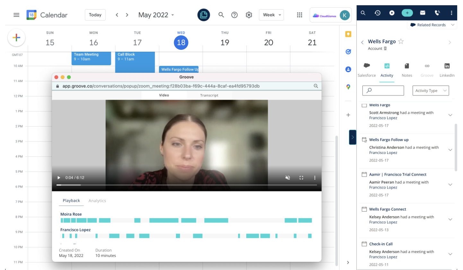
Task: Open Google Keep in side panel
Action: (x=348, y=34)
